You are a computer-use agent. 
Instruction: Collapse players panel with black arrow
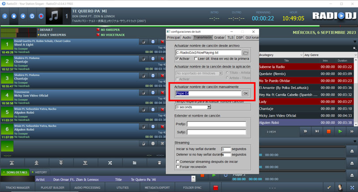pyautogui.click(x=355, y=141)
